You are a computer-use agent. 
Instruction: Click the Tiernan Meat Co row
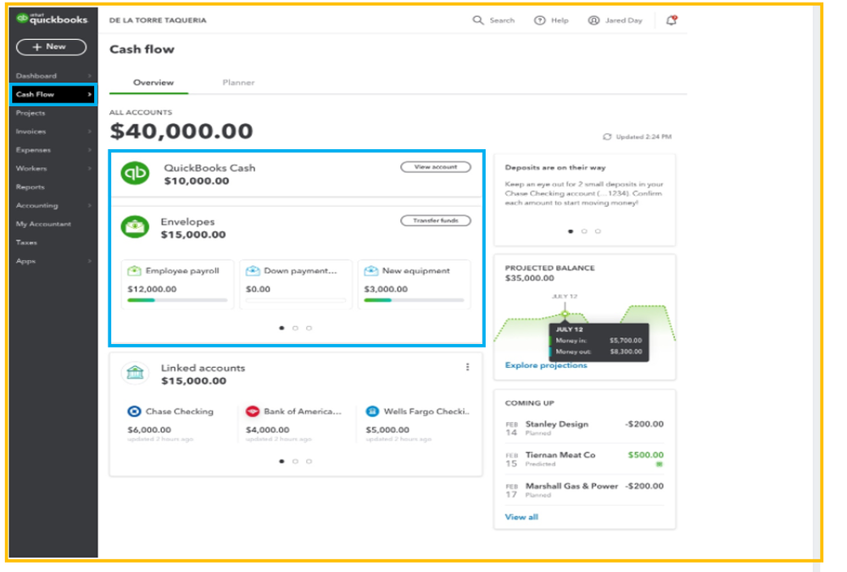click(x=584, y=458)
